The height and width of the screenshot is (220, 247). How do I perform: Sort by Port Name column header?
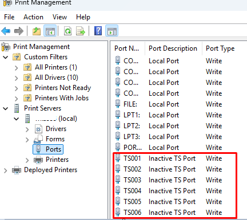pyautogui.click(x=126, y=48)
